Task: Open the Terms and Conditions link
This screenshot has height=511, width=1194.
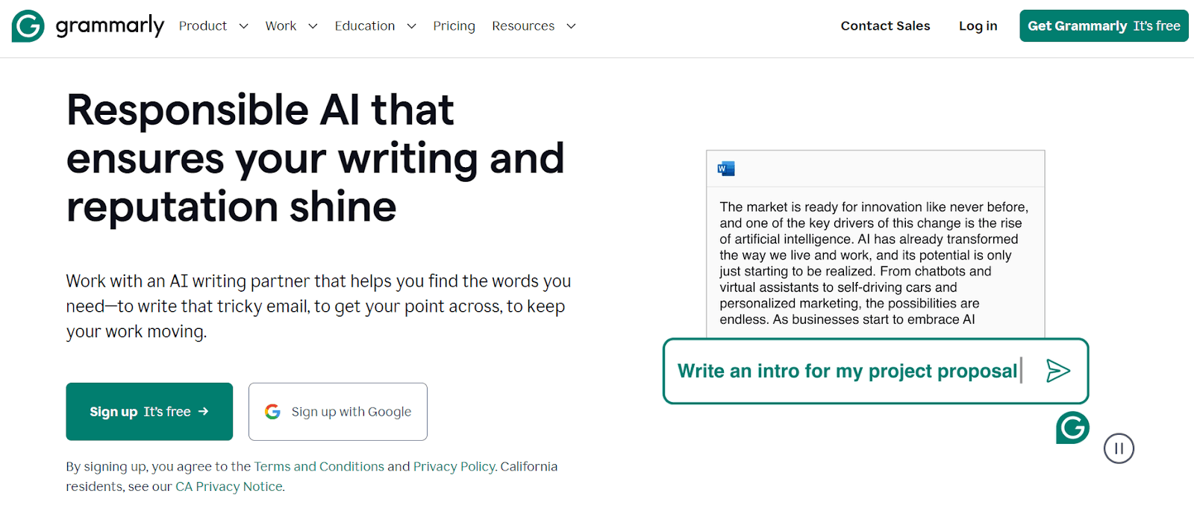Action: [319, 466]
